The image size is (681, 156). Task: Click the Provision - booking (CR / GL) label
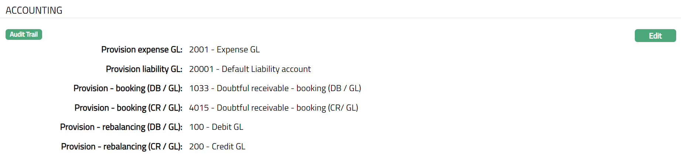click(x=128, y=108)
